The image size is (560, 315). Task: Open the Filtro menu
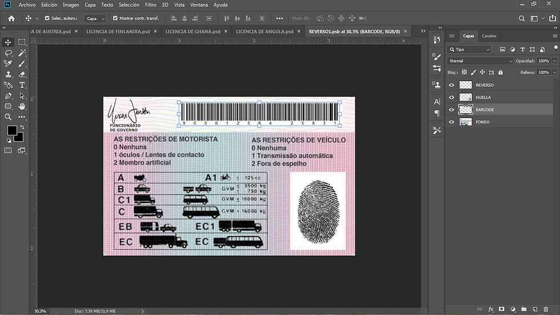click(150, 5)
